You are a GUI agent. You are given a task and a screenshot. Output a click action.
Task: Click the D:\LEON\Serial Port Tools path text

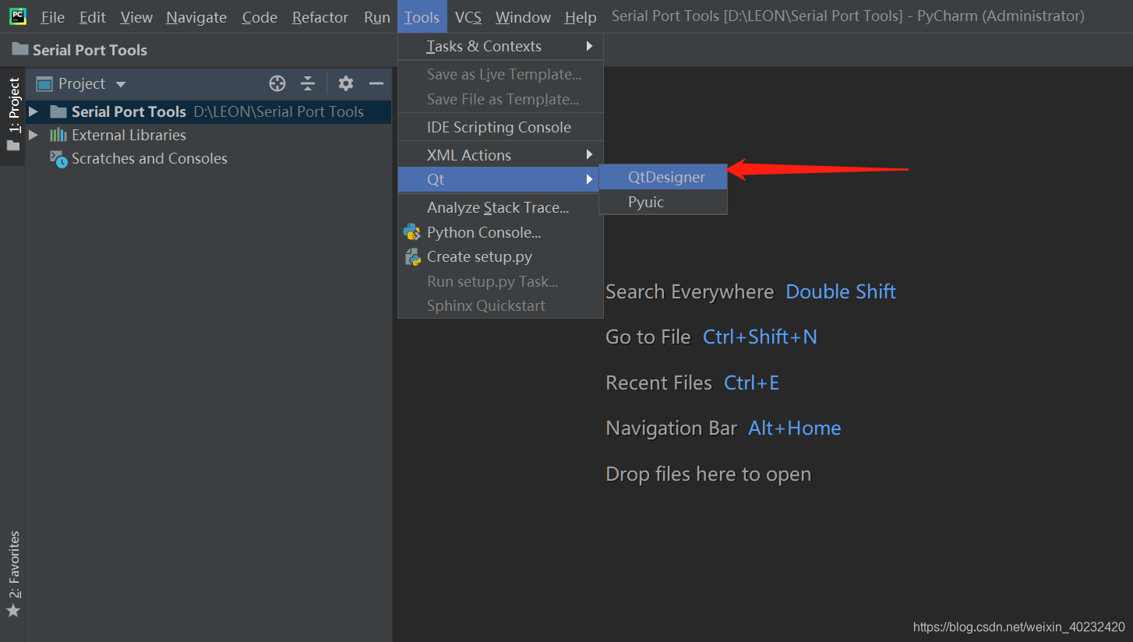click(279, 111)
